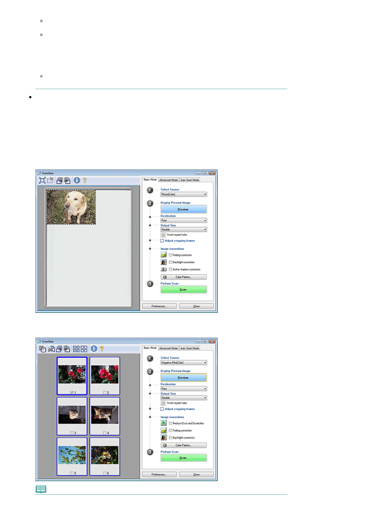Viewport: 366px width, 519px height.
Task: Enable Reduce Dust and Scratches checkbox
Action: (x=170, y=423)
